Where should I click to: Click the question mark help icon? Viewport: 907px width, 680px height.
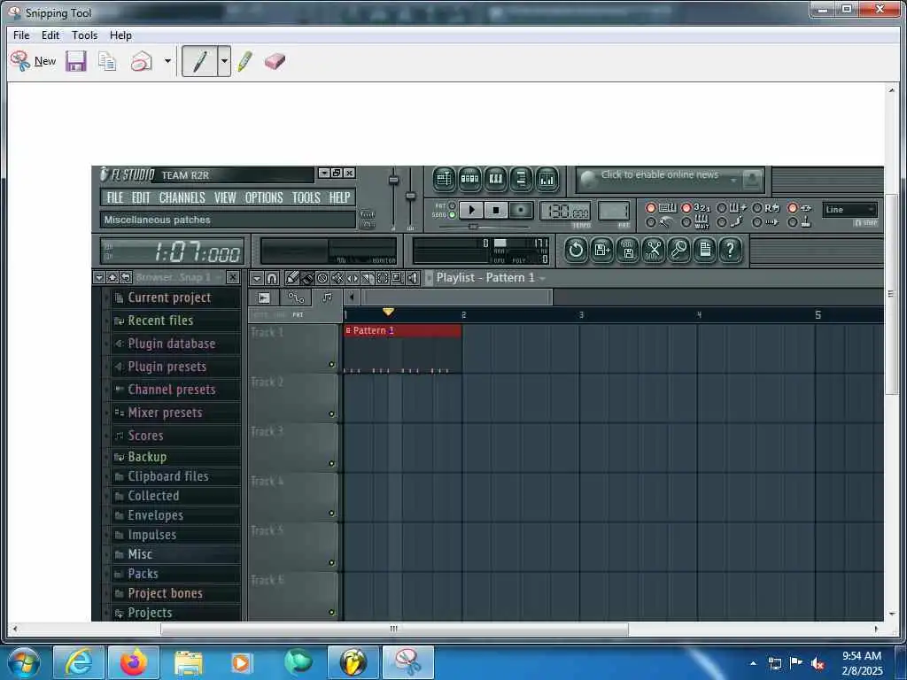tap(731, 250)
